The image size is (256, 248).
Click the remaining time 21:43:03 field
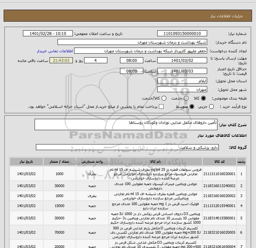point(61,60)
